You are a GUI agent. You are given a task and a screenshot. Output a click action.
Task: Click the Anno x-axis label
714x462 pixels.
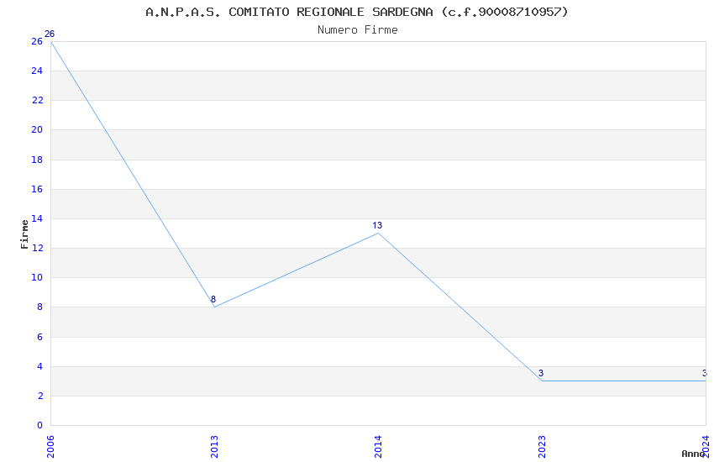693,454
